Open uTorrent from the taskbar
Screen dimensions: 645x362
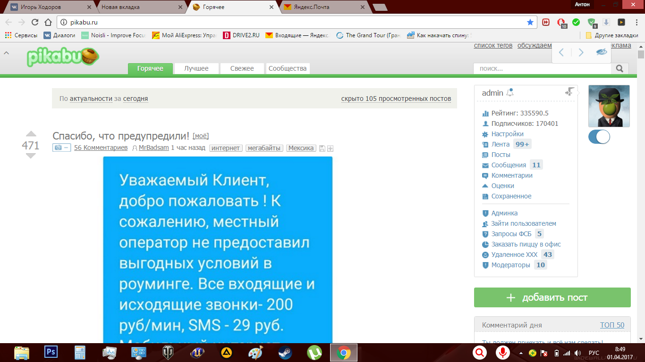[314, 353]
